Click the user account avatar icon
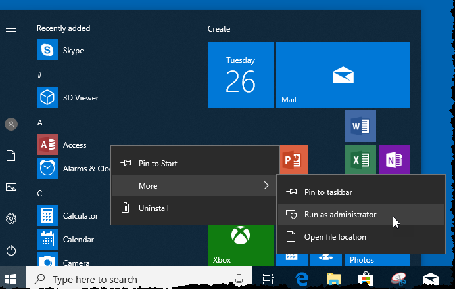Image resolution: width=455 pixels, height=289 pixels. pyautogui.click(x=11, y=124)
